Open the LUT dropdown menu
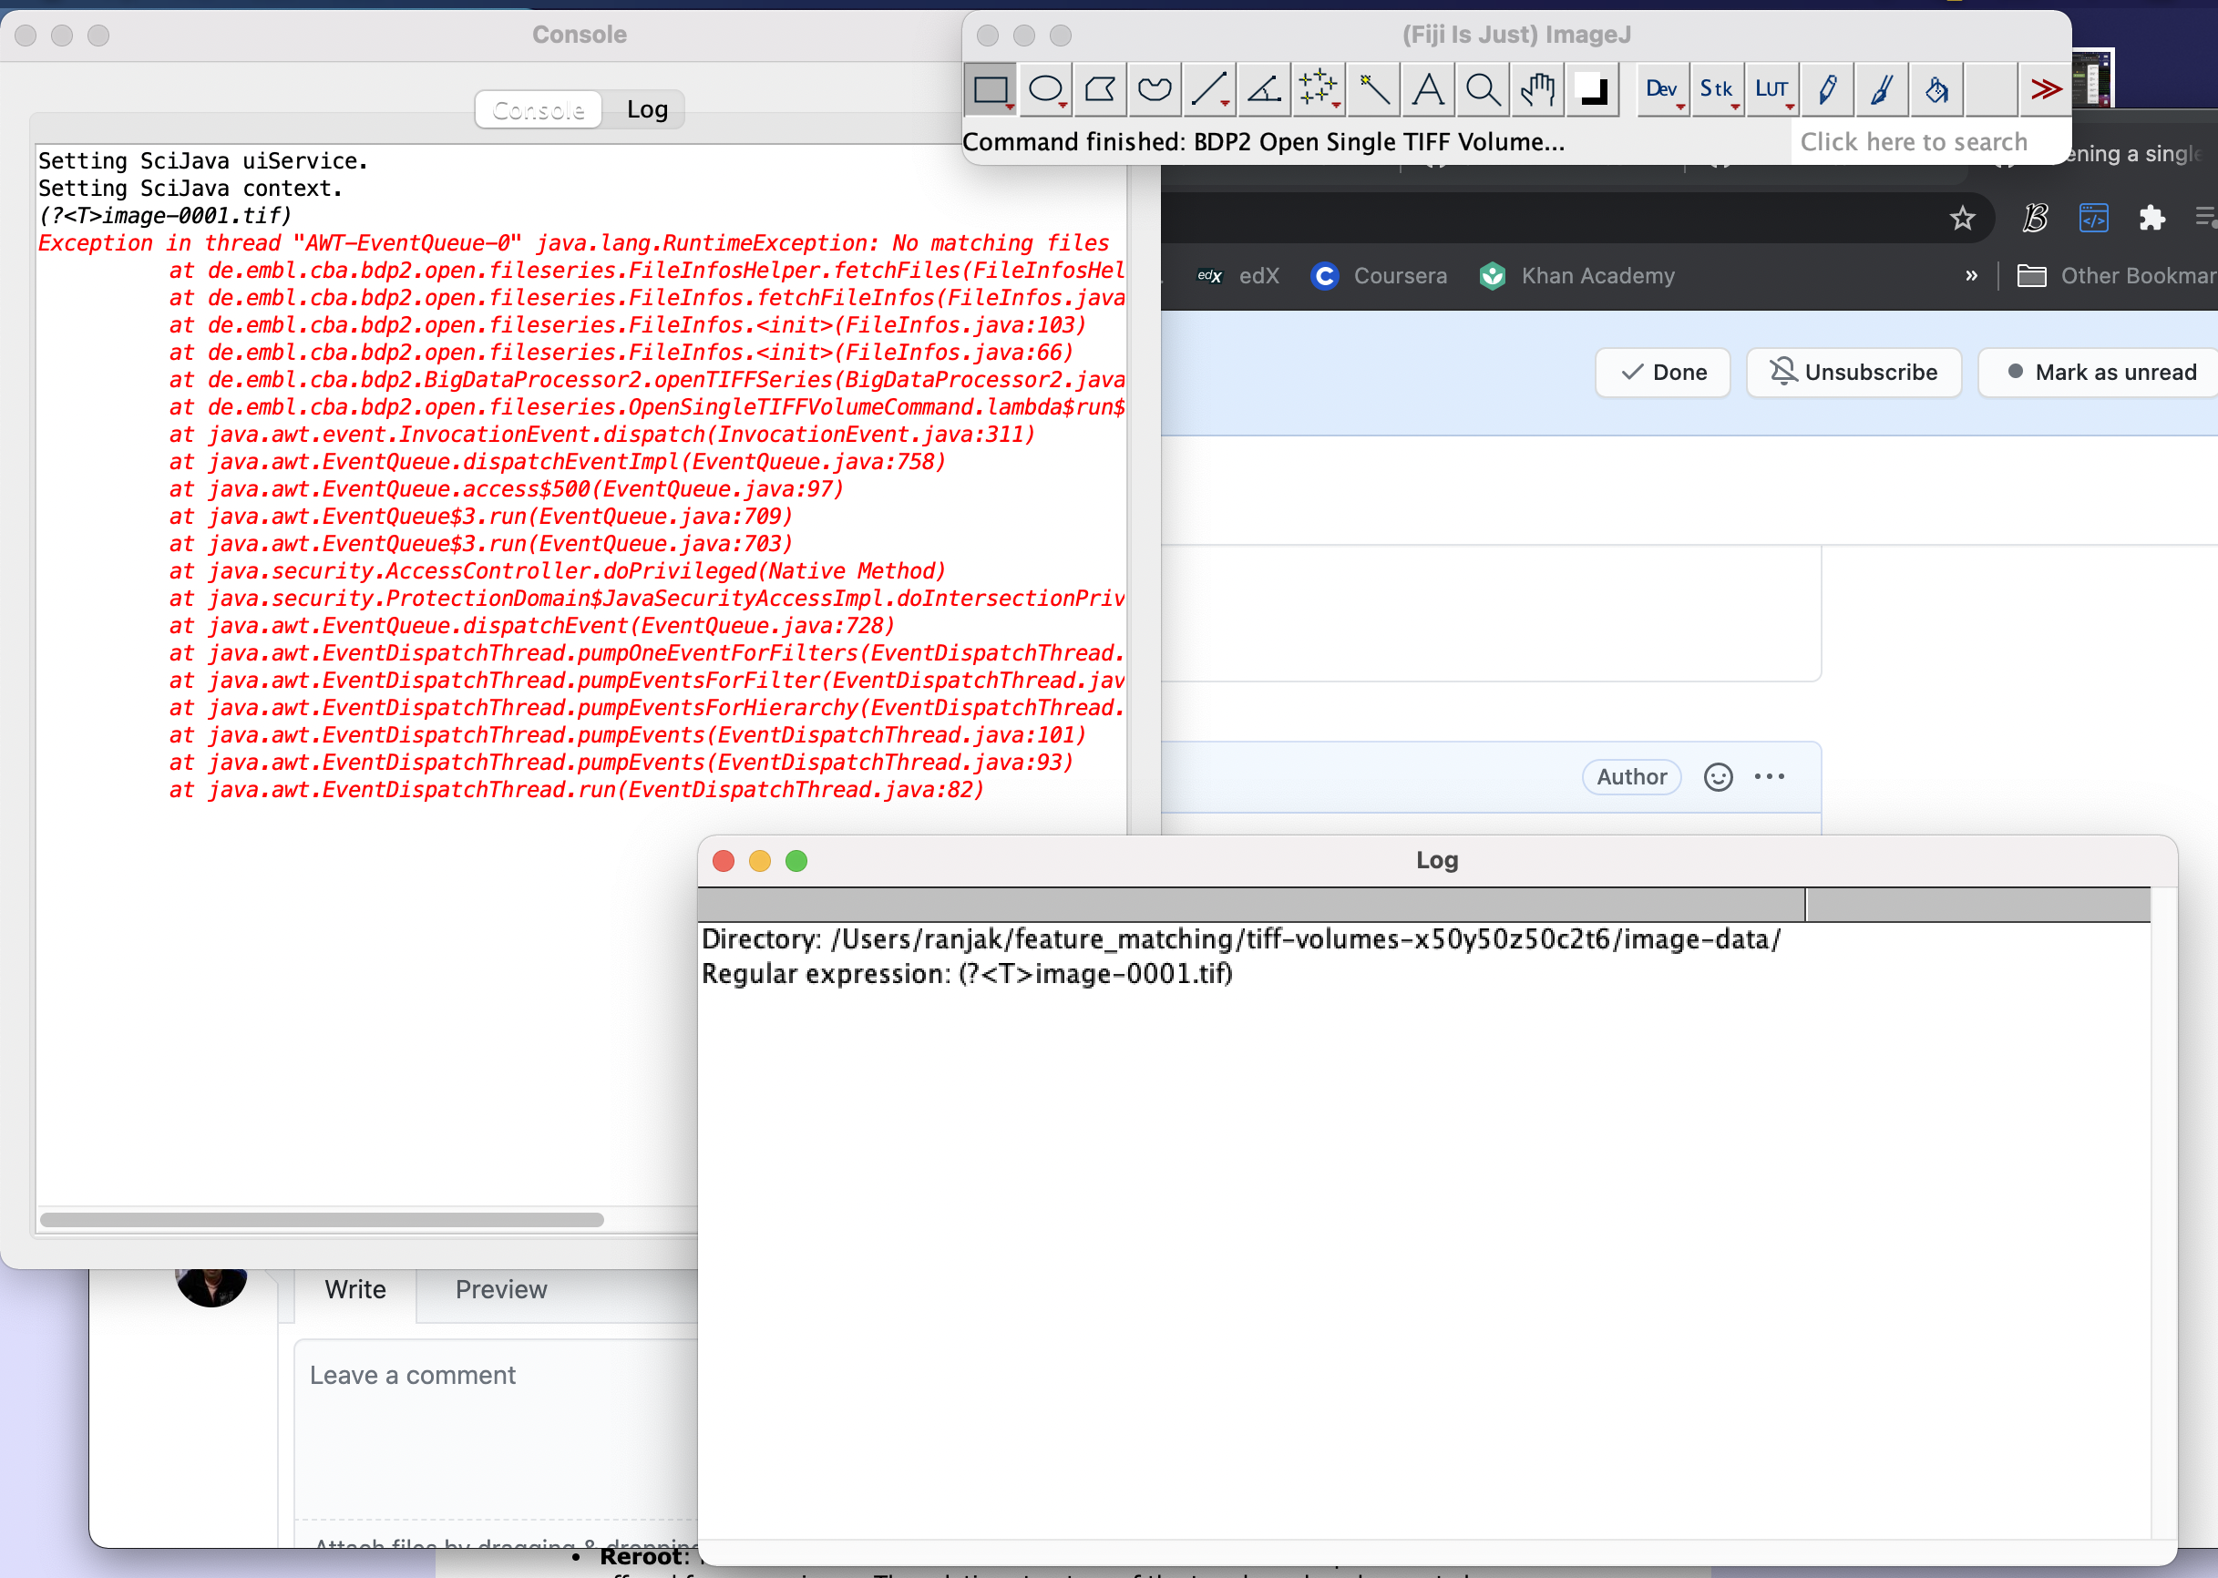The image size is (2218, 1578). pos(1772,89)
